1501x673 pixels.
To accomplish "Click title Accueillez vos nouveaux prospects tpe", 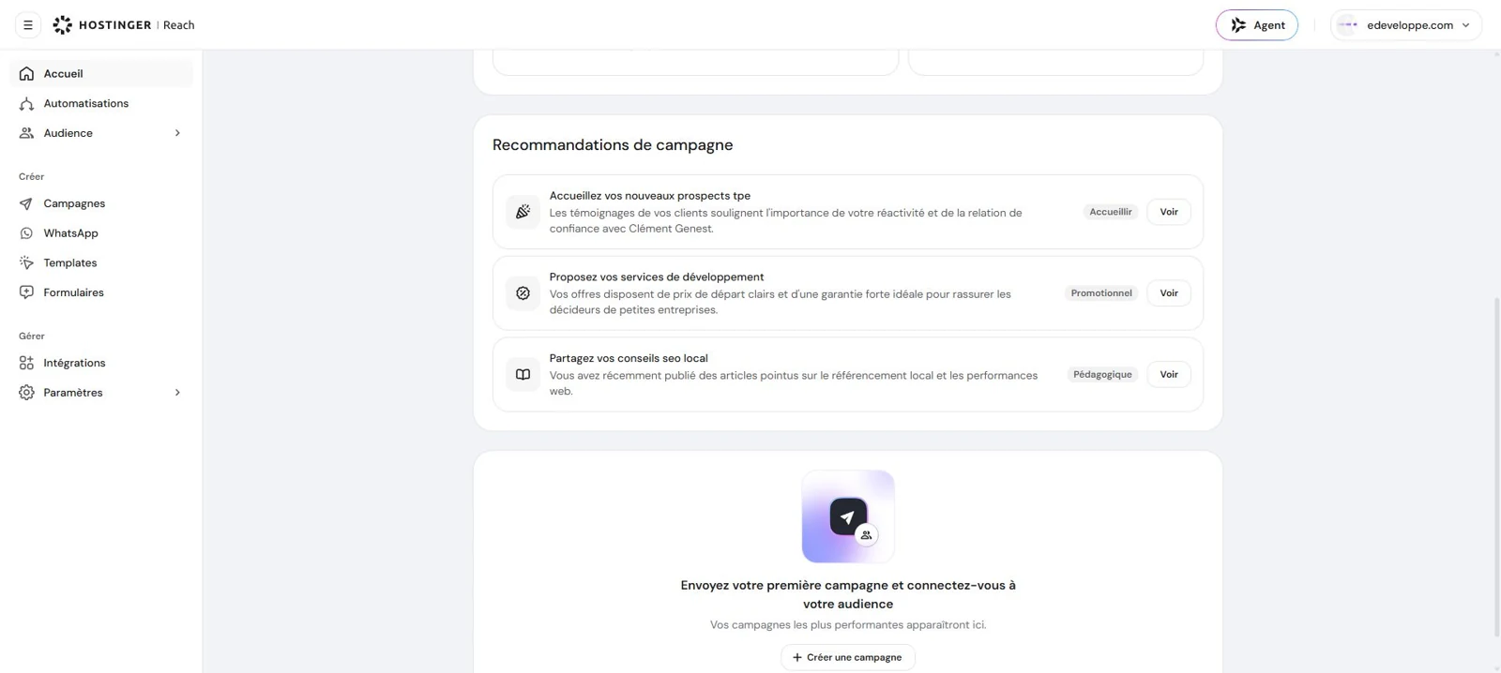I will (650, 196).
